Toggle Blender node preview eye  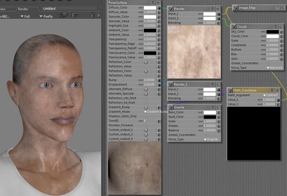(x=218, y=9)
